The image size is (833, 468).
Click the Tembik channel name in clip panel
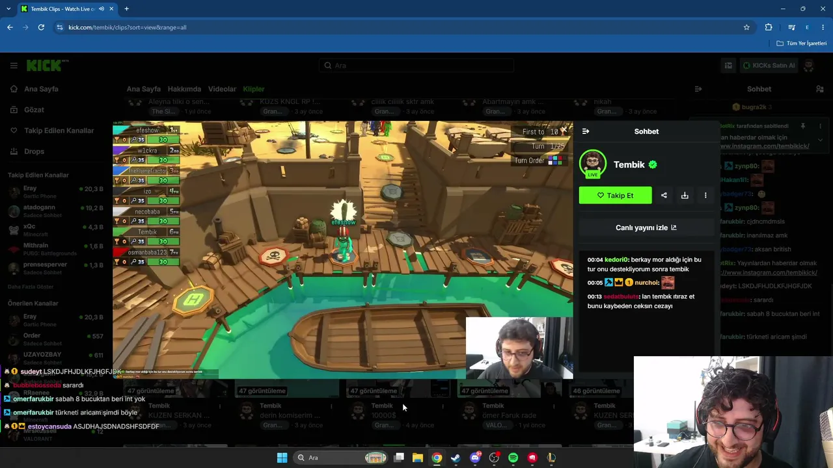[x=629, y=164]
